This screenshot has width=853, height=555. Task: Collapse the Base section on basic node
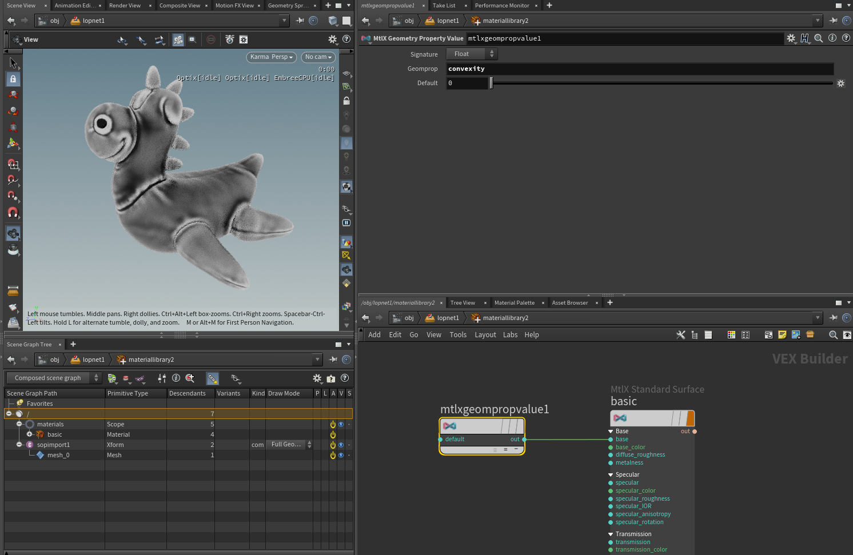pos(611,432)
